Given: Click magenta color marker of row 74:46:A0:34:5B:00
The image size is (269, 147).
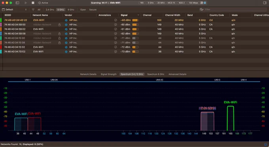Looking at the screenshot, I should coord(1,25).
